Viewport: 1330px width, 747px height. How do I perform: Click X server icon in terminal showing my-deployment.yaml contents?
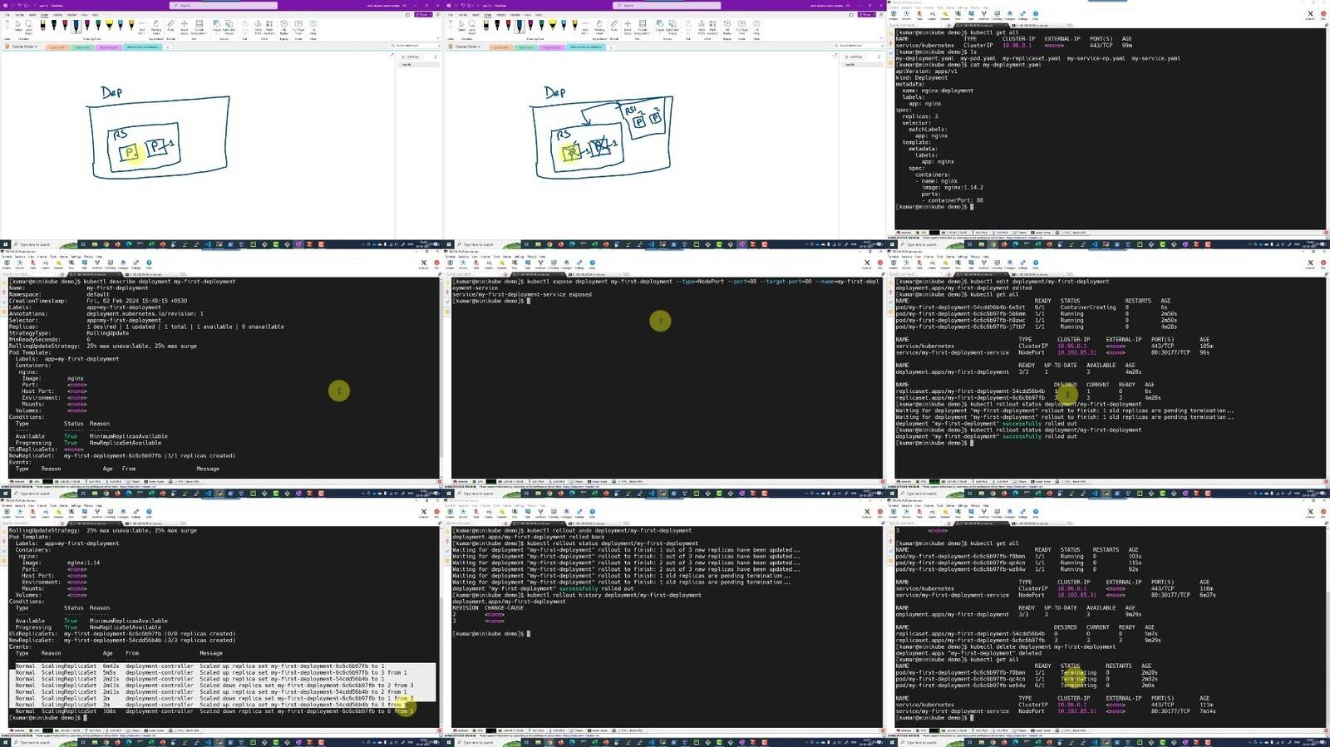point(1311,14)
